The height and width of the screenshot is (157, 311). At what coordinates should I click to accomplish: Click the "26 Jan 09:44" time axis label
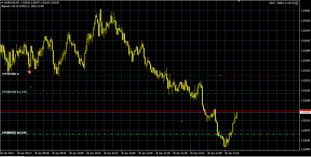coord(59,153)
